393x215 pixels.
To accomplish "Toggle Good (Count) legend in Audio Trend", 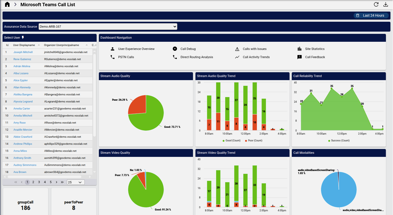I will (x=231, y=141).
